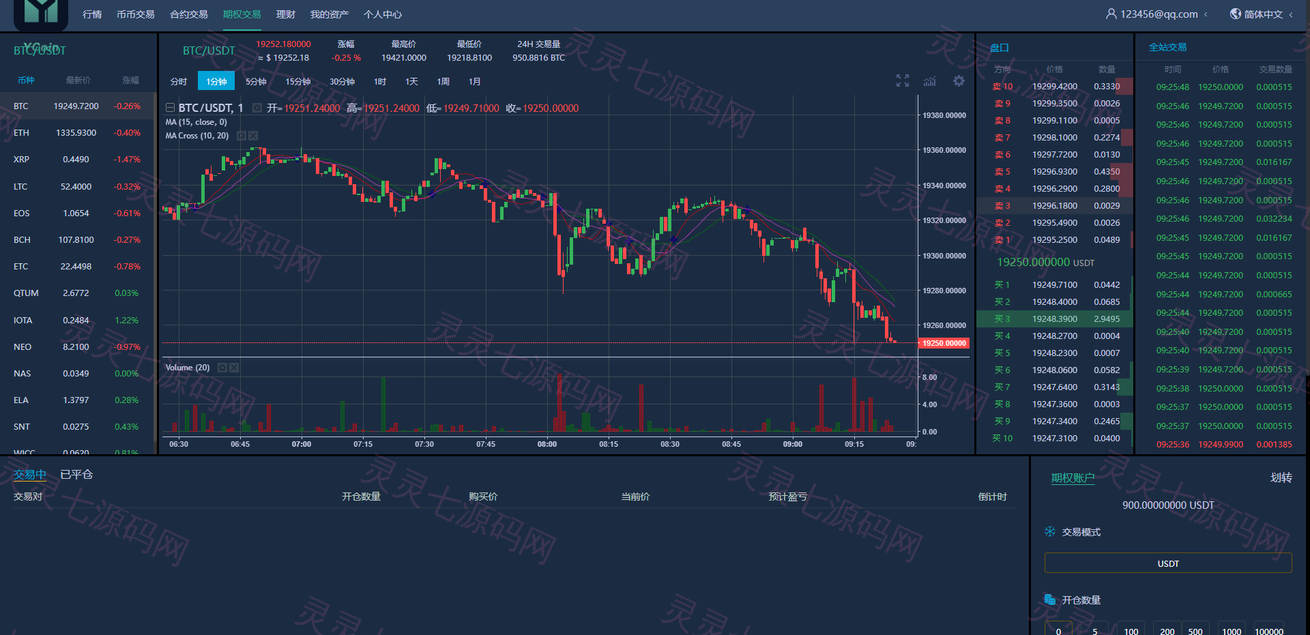Click the 划转 transfer link
1310x635 pixels.
coord(1281,477)
